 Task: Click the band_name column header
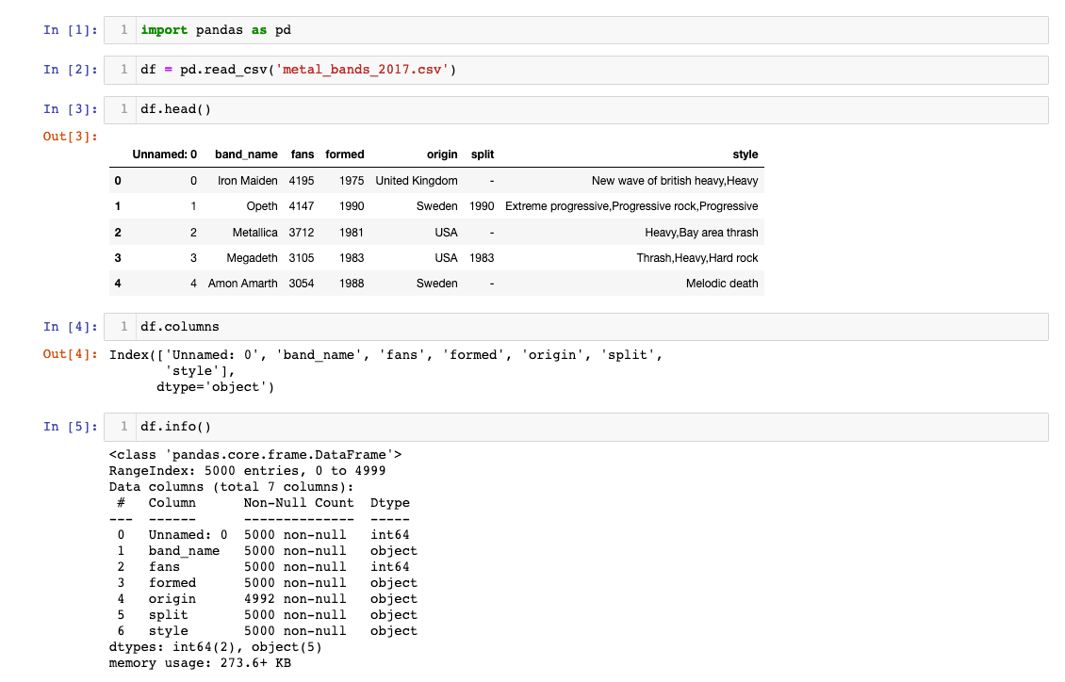246,154
